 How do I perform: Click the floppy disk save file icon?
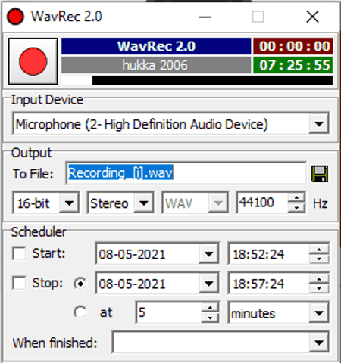point(320,174)
